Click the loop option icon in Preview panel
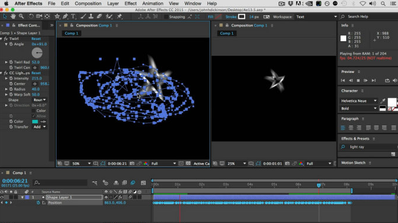The width and height of the screenshot is (398, 223). [387, 81]
